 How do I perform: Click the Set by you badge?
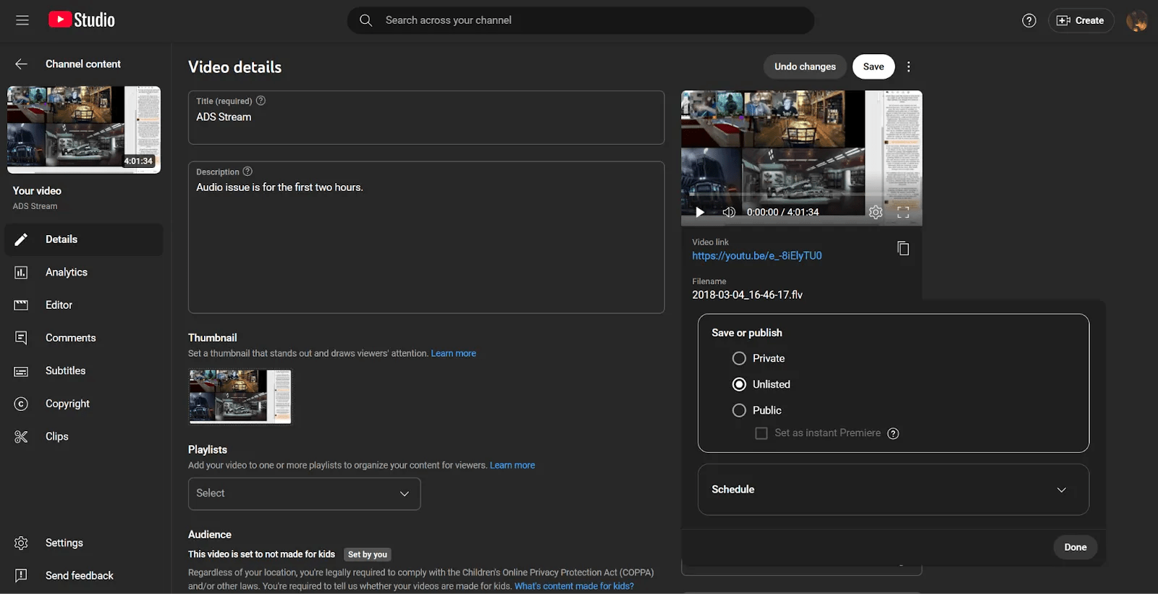pos(368,554)
